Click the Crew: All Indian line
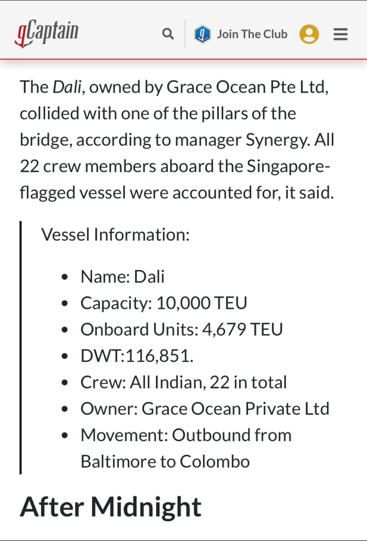This screenshot has height=541, width=367. pos(183,382)
